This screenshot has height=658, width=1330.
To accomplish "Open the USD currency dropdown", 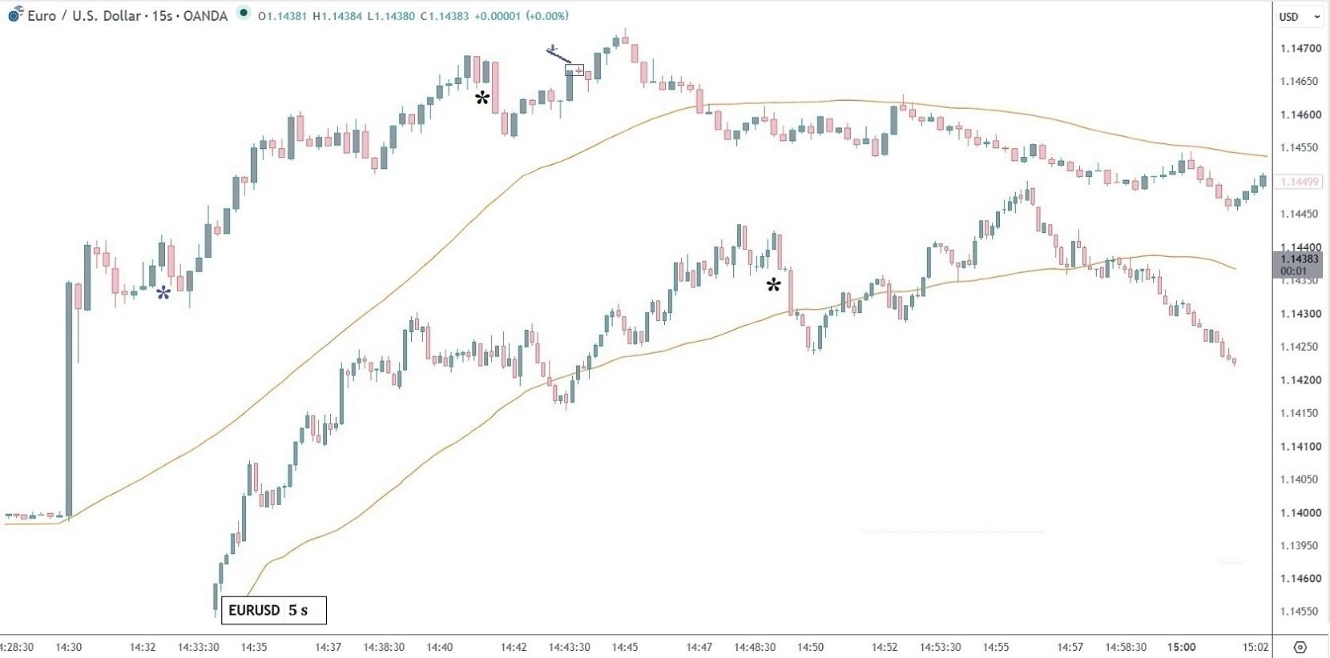I will [x=1300, y=16].
